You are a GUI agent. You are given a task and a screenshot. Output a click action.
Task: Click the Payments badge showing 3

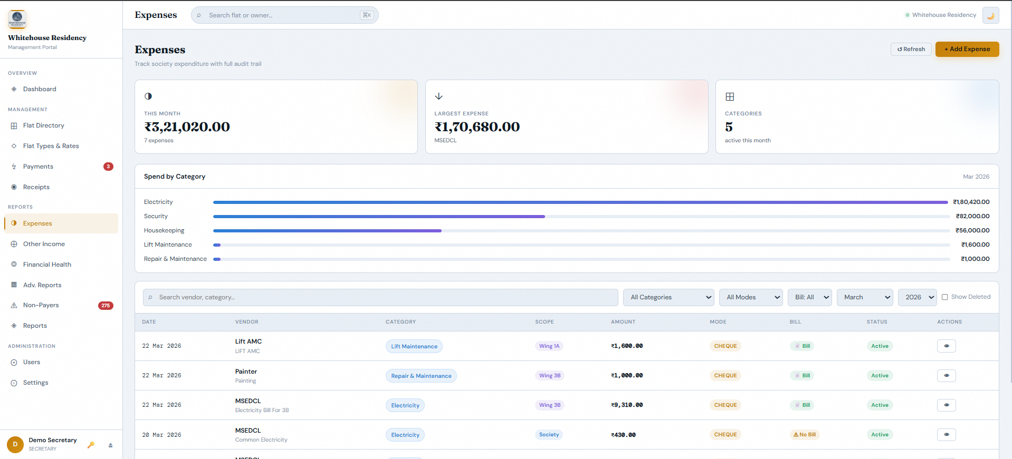pos(108,167)
